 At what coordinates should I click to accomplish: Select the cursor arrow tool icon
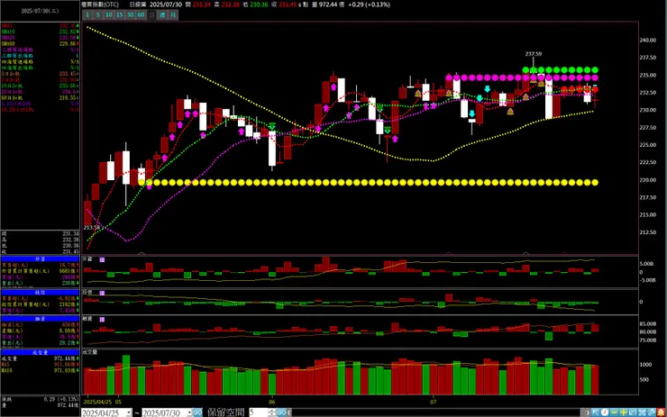596,412
